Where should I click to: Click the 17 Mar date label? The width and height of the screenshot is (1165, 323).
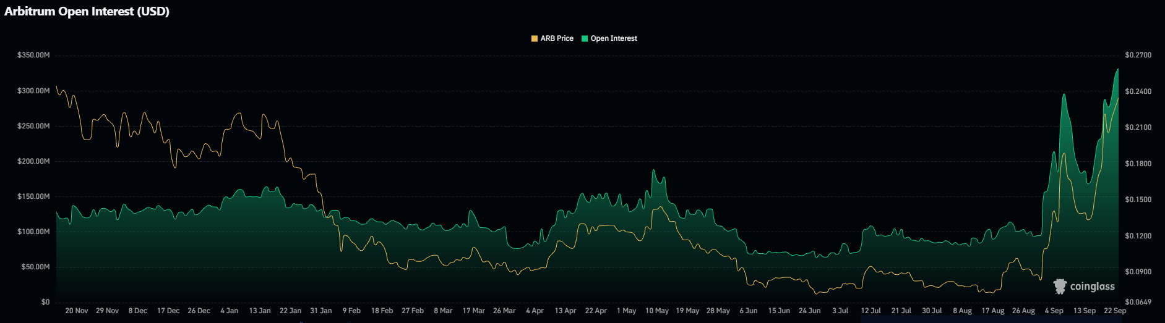tap(474, 311)
